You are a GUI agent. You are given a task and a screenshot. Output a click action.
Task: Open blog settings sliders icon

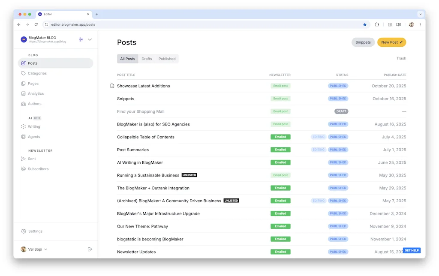click(x=81, y=39)
